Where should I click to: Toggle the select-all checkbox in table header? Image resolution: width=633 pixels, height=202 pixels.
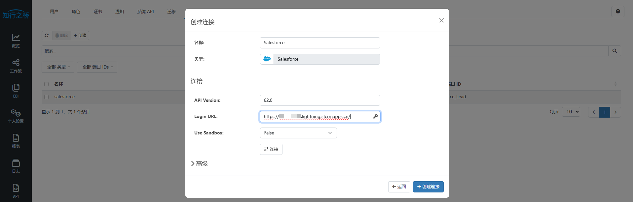47,84
